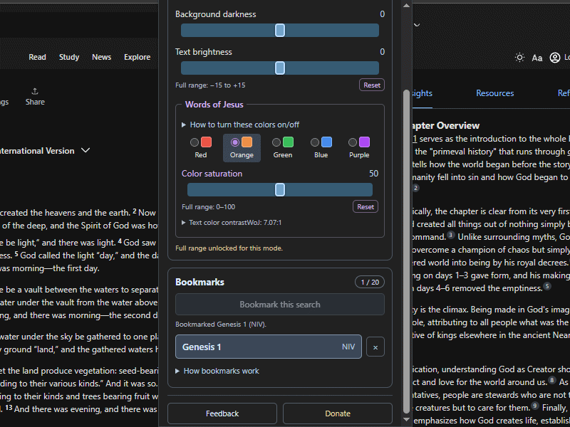Click the orange color swatch

click(247, 142)
